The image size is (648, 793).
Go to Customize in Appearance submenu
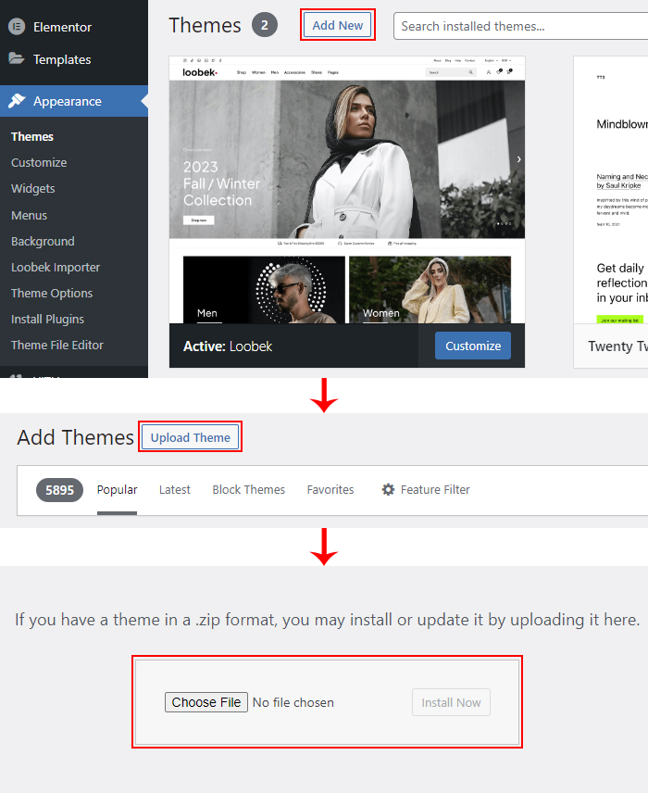(39, 163)
